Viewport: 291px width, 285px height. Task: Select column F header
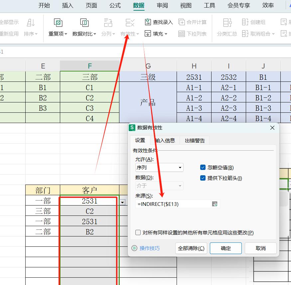point(90,66)
